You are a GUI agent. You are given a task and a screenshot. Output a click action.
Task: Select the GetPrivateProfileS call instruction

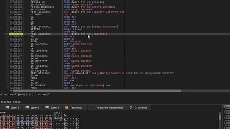[x=94, y=12]
